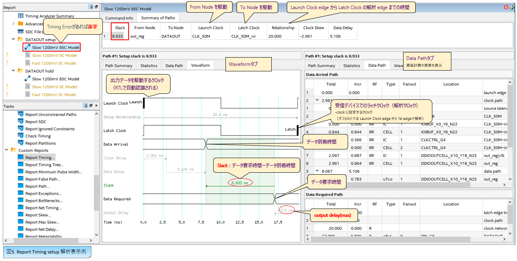Viewport: 517px width, 261px height.
Task: Close the Tasks panel
Action: point(96,106)
